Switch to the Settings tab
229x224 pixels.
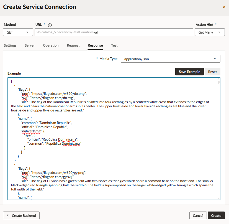[x=10, y=45]
